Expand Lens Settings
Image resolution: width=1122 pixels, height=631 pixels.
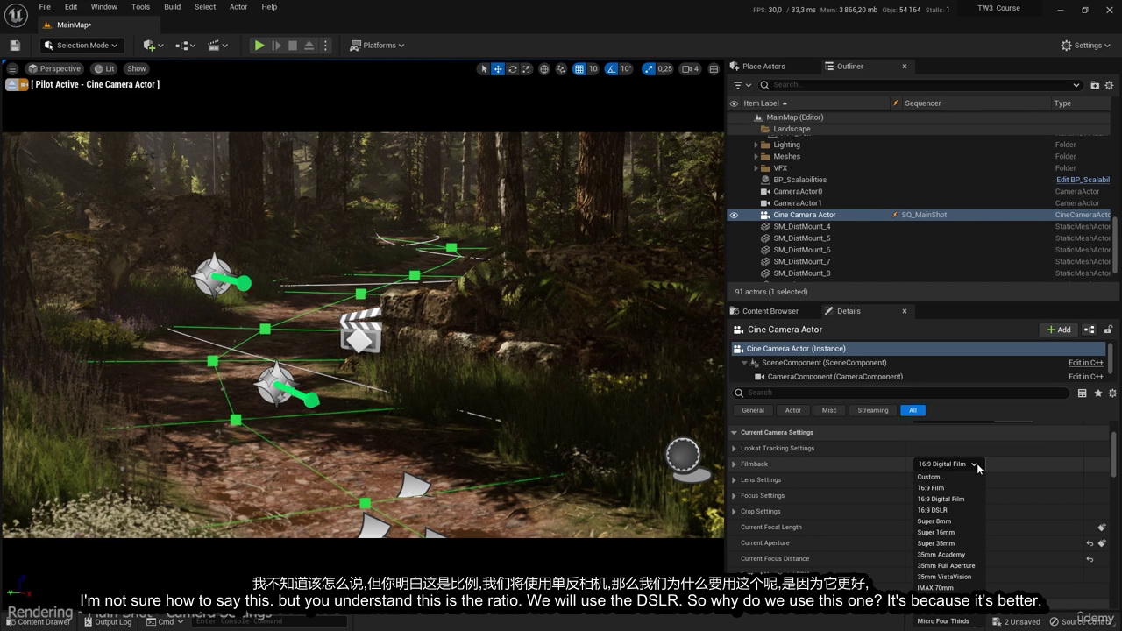click(x=735, y=480)
